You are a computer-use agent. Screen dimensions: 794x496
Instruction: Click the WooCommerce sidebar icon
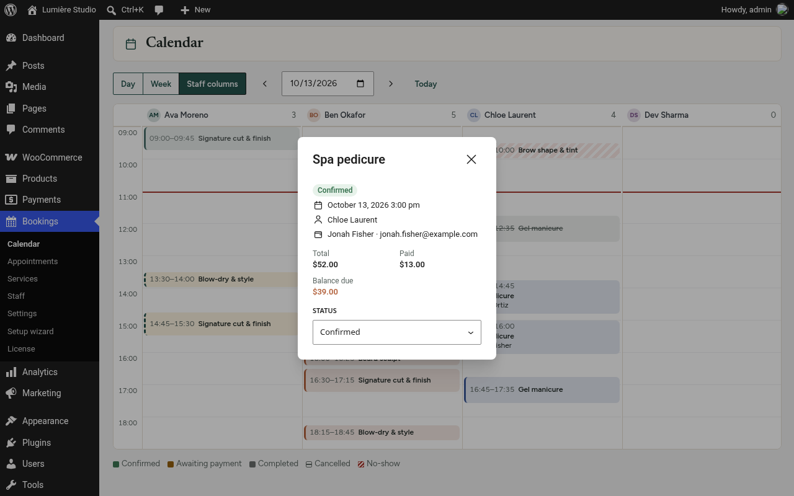(x=11, y=157)
